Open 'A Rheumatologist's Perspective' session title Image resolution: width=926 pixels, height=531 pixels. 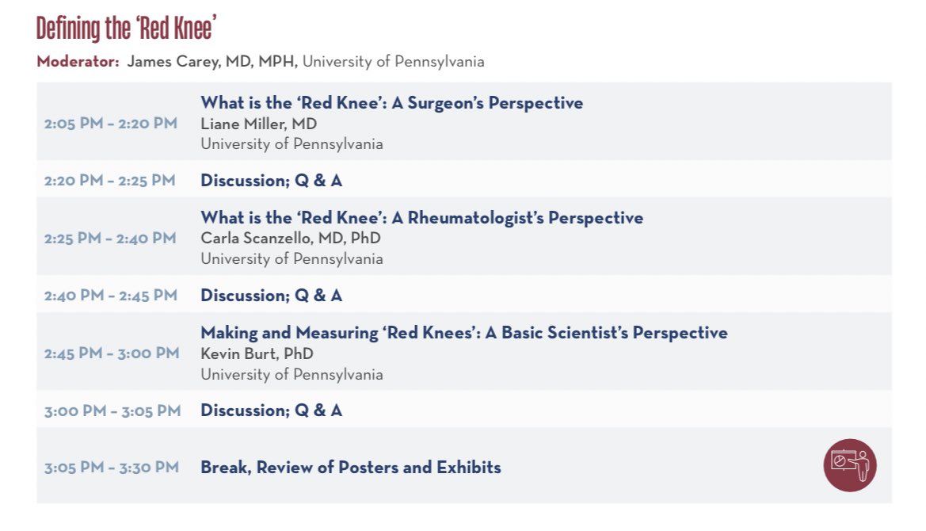point(421,218)
